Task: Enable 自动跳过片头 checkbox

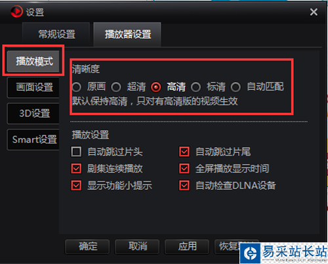Action: coord(76,152)
